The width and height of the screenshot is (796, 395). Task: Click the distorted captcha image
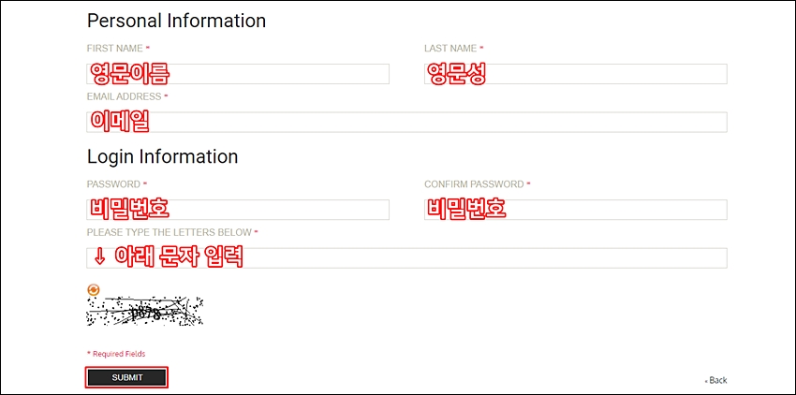[x=145, y=312]
